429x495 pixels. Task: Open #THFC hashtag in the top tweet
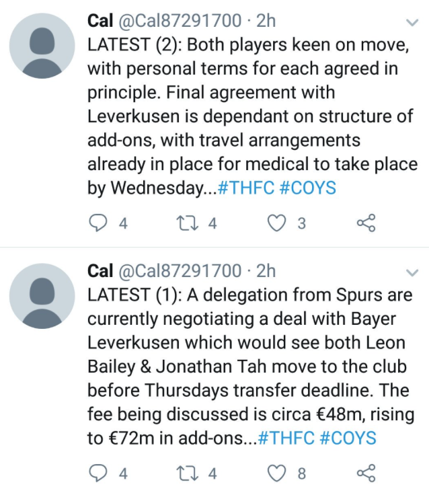coord(246,188)
